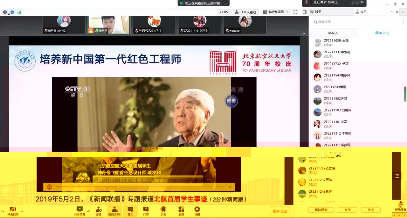Open 闫冬旺ZF2211717 video thumbnail
The image size is (407, 218).
point(154,25)
